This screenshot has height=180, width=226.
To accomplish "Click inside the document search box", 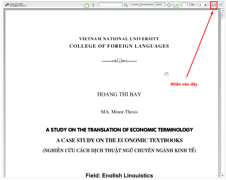I will point(111,5).
